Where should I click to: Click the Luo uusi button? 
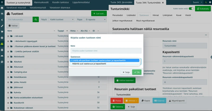point(99,14)
